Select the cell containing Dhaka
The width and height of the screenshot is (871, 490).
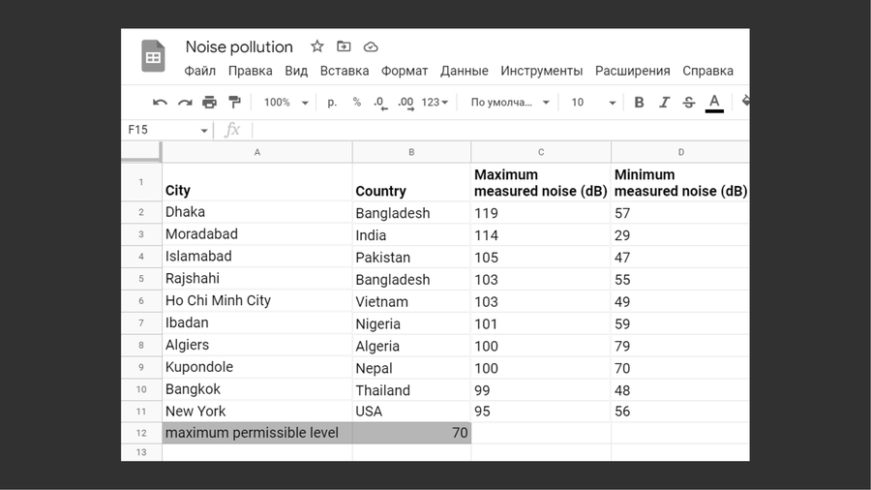tap(256, 212)
